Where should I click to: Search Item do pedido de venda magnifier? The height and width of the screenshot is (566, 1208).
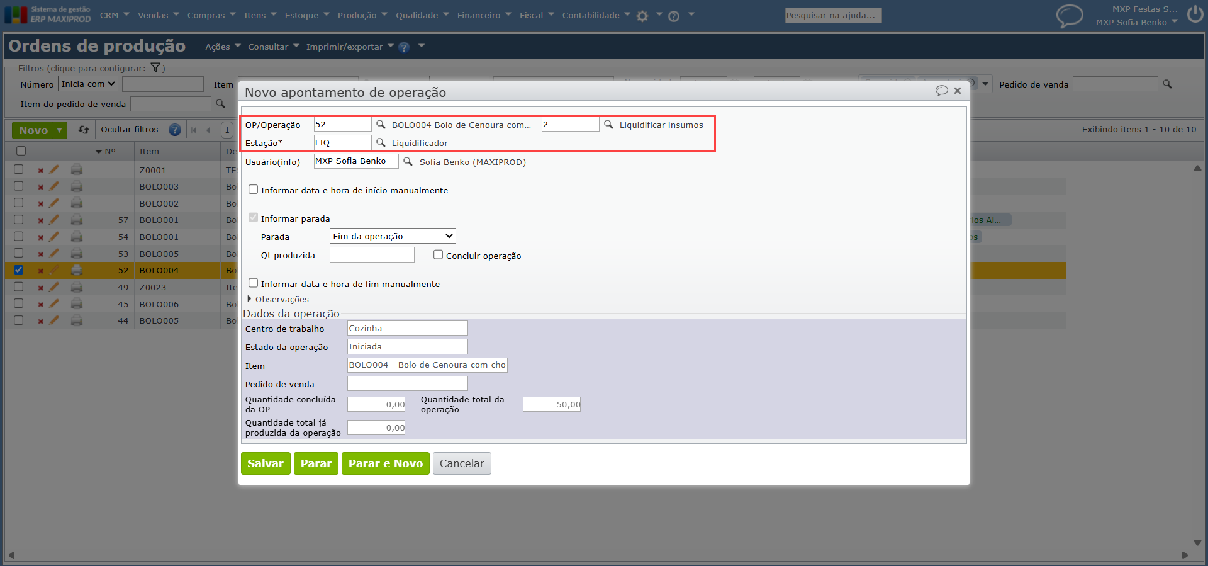[220, 103]
